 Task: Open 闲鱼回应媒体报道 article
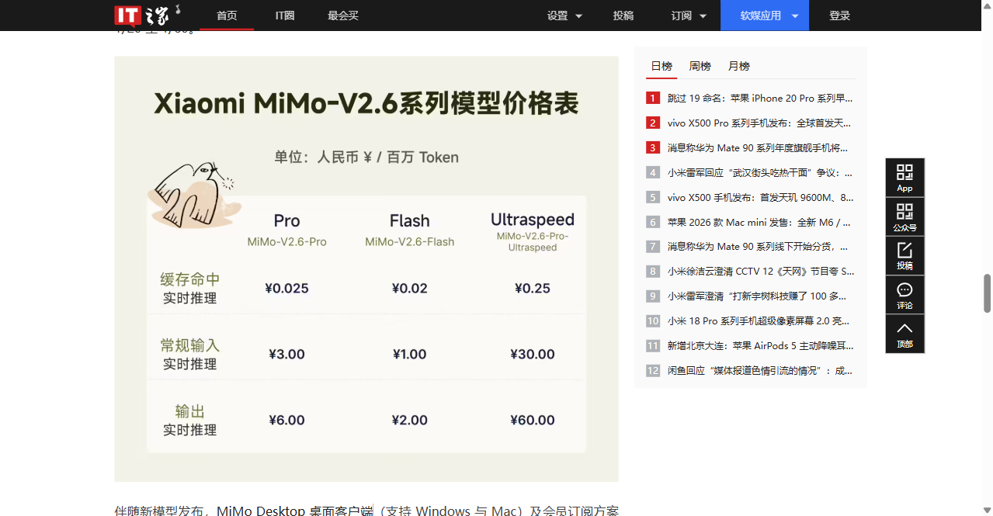click(760, 371)
